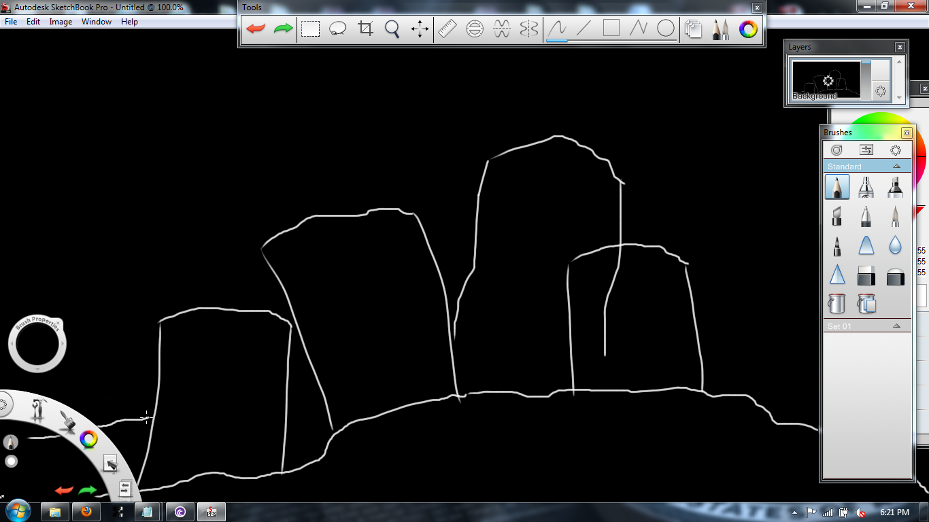Open the Edit menu
Screen dimensions: 929x522
tap(33, 22)
